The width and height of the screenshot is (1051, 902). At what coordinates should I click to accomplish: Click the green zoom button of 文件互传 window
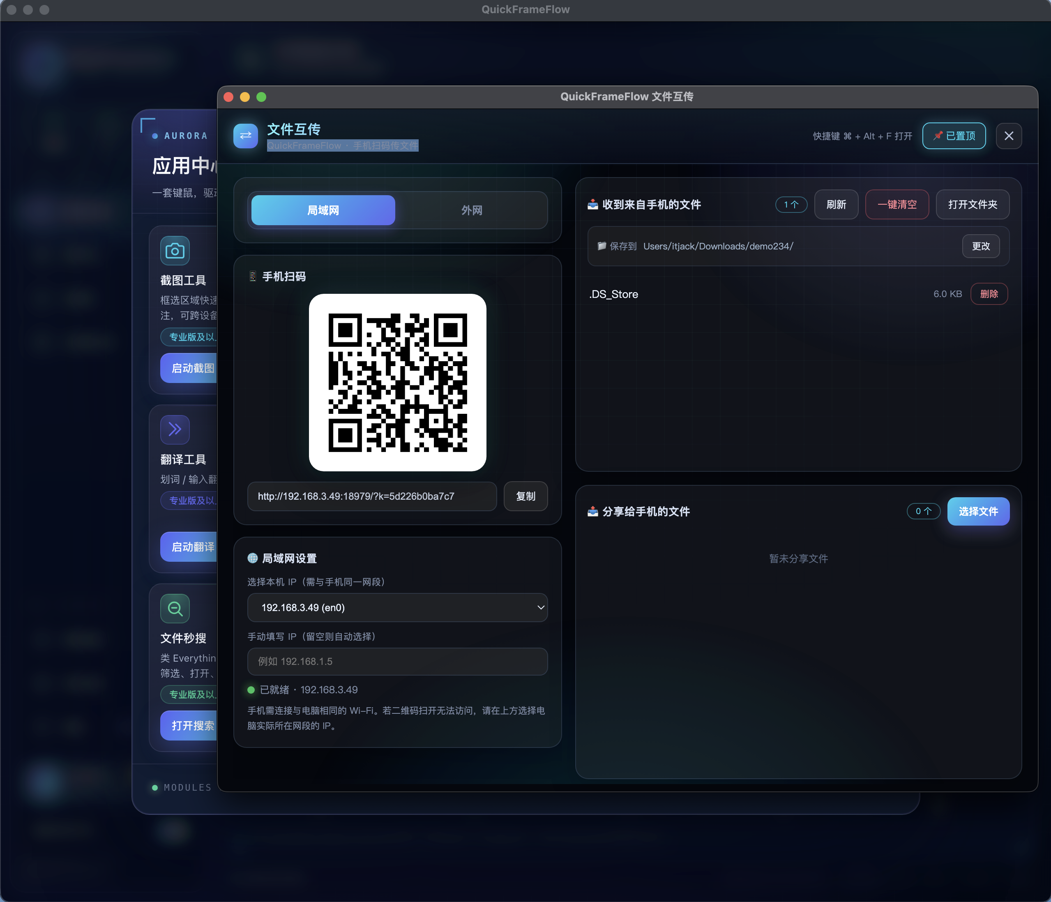point(261,97)
